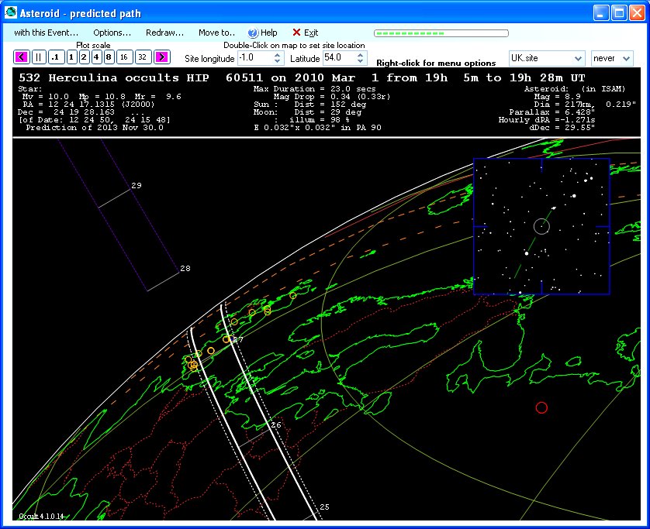The image size is (650, 529).
Task: Open the UK.site dropdown
Action: pos(576,59)
